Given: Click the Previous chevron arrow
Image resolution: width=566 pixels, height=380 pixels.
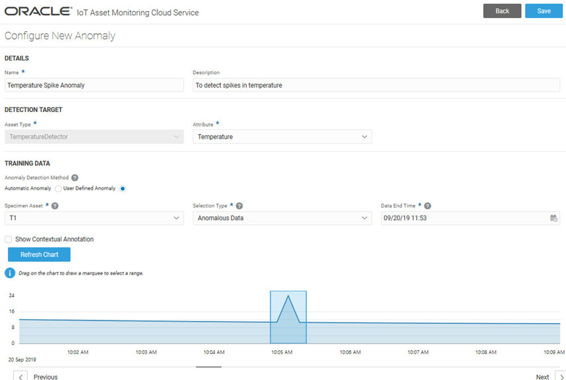Looking at the screenshot, I should [x=20, y=376].
